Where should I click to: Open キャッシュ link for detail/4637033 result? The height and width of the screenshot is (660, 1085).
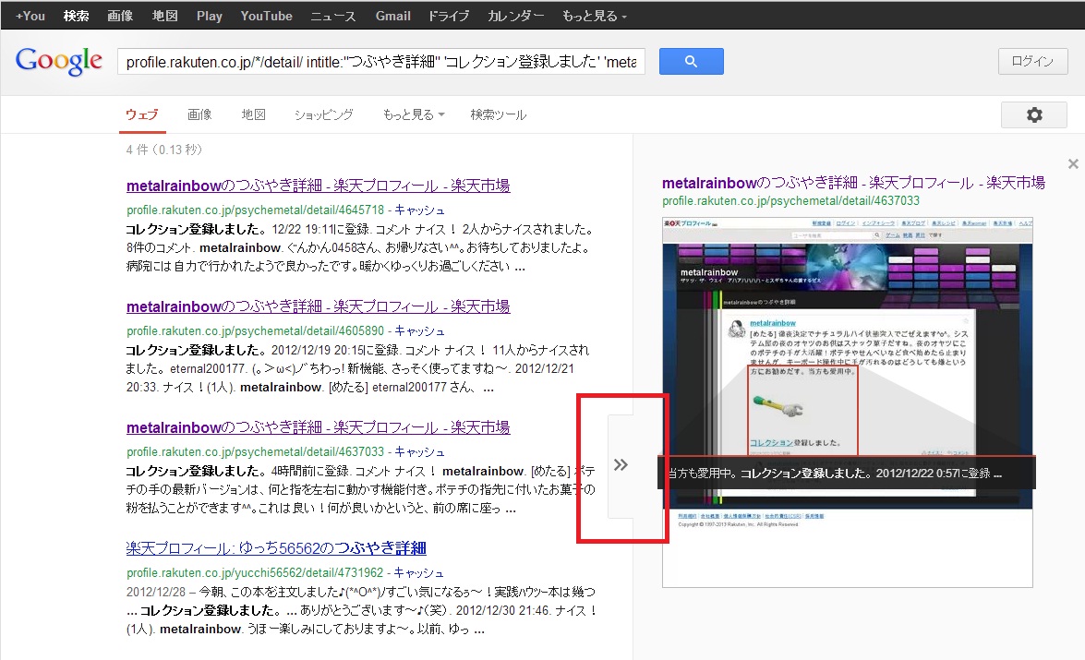[419, 452]
